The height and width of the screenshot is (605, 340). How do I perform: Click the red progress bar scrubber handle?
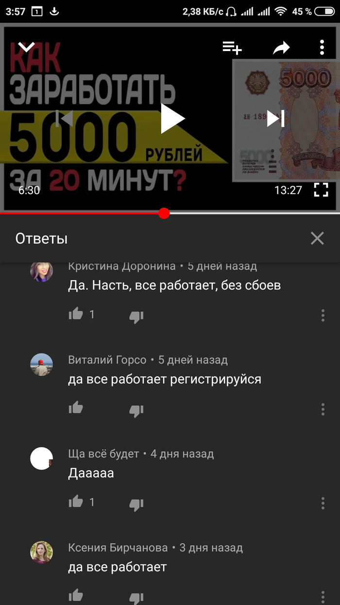coord(164,213)
